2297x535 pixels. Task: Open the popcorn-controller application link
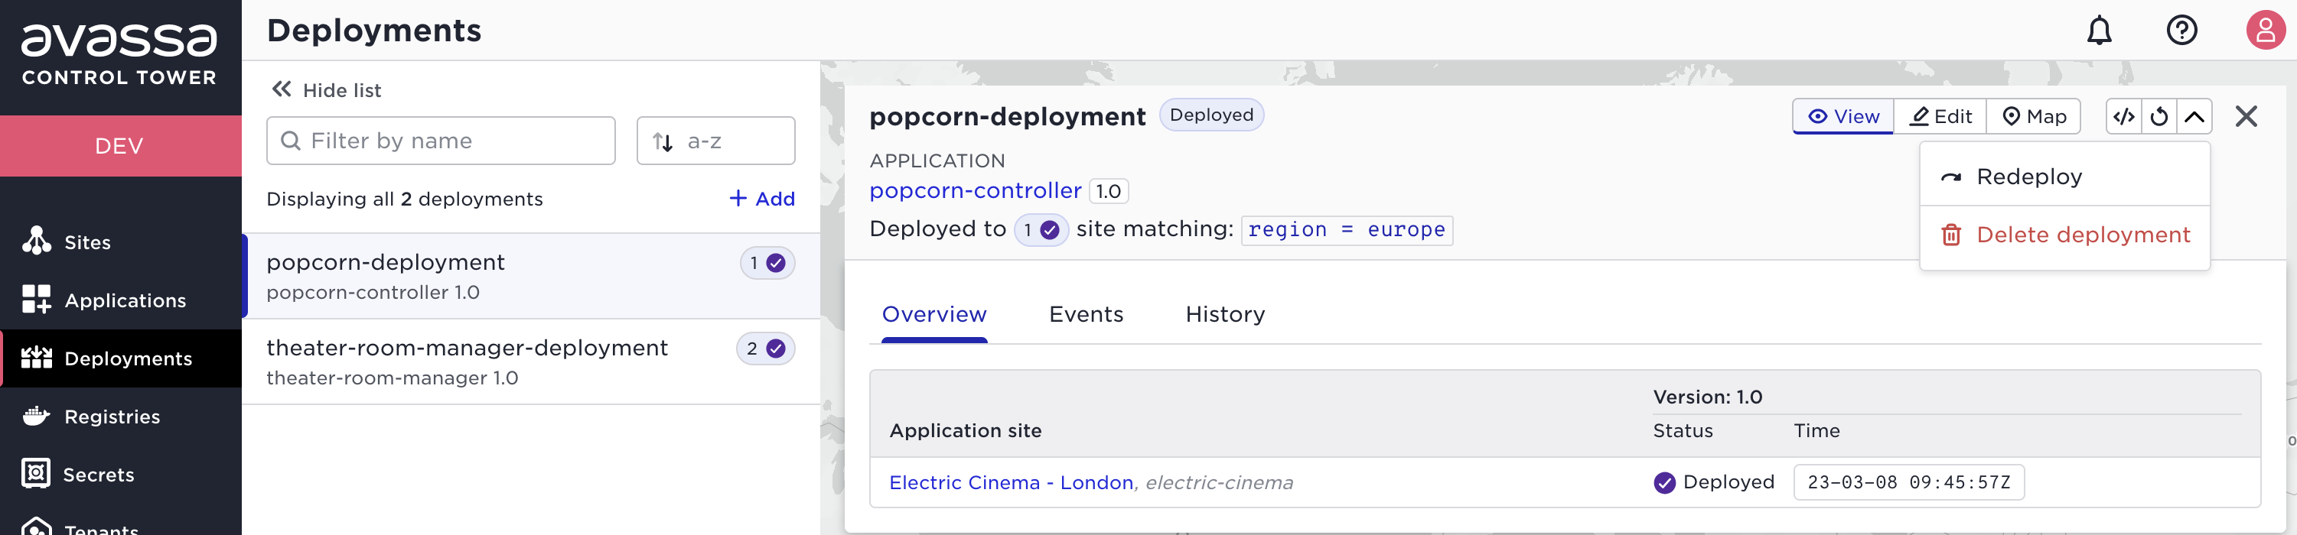[x=976, y=190]
